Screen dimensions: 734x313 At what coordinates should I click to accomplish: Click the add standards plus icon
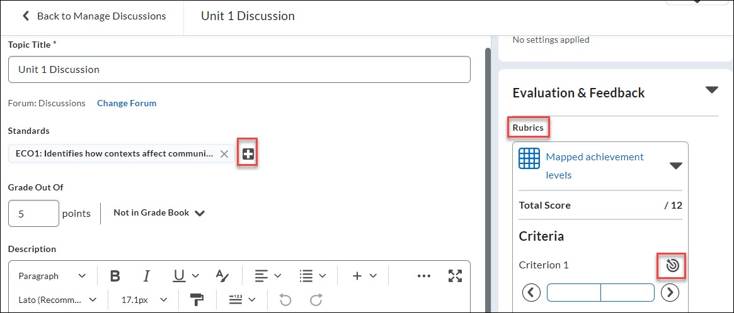(248, 154)
